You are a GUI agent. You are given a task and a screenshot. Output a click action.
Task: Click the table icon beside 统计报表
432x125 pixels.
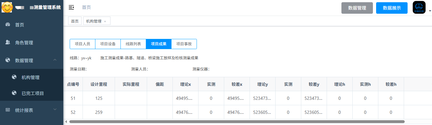8,110
